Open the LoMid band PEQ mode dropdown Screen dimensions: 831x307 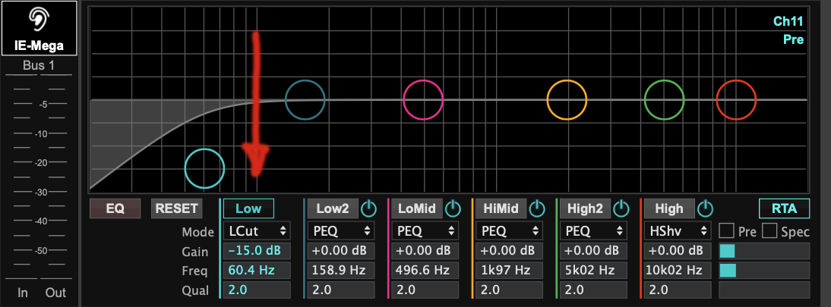click(425, 230)
